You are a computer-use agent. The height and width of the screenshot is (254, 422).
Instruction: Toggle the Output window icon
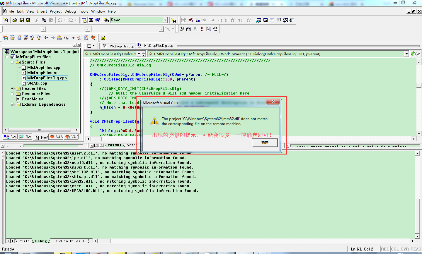click(91, 20)
